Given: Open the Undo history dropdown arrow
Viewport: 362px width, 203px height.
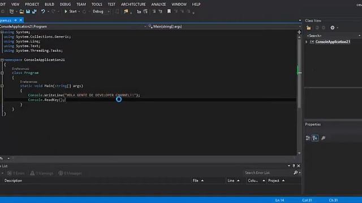Looking at the screenshot, I should [x=48, y=11].
